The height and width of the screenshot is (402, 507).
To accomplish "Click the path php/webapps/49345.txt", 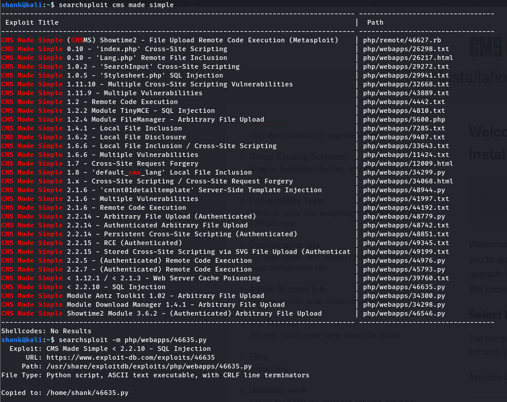I will [x=406, y=243].
